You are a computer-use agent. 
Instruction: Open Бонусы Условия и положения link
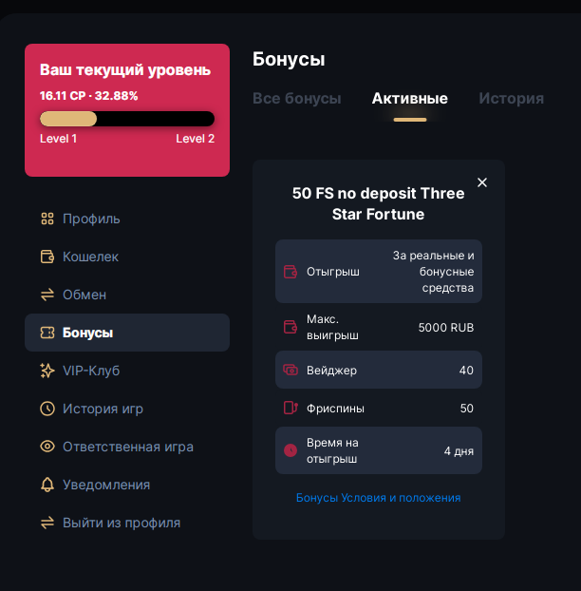pyautogui.click(x=378, y=498)
